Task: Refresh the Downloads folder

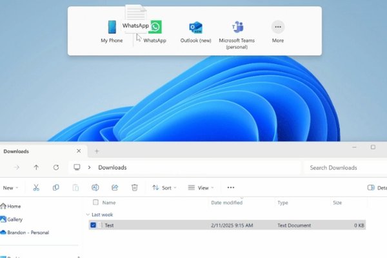Action: point(56,168)
